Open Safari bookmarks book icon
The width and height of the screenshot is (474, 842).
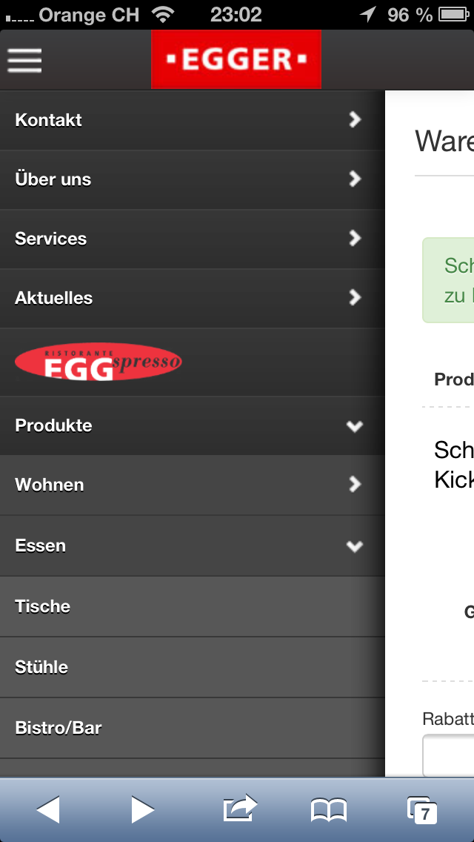[x=329, y=810]
